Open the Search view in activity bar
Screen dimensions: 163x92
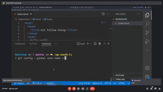click(147, 24)
